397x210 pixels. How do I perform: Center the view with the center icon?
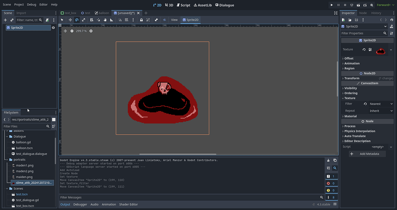coord(65,31)
